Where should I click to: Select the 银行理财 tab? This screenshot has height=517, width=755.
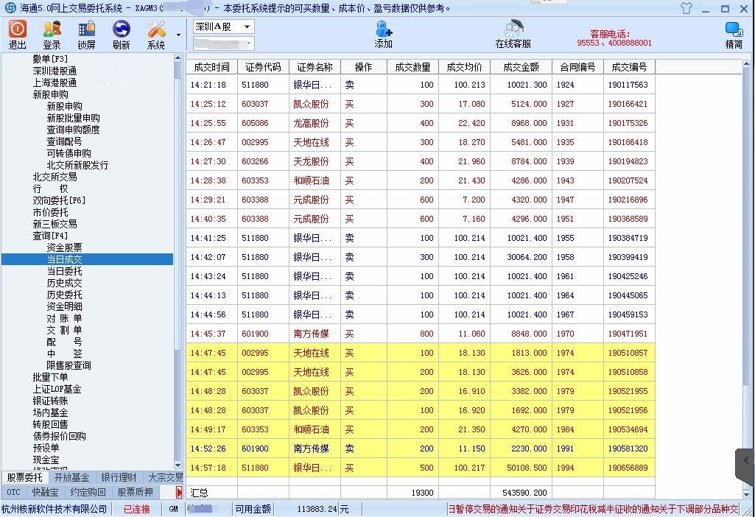tap(118, 477)
